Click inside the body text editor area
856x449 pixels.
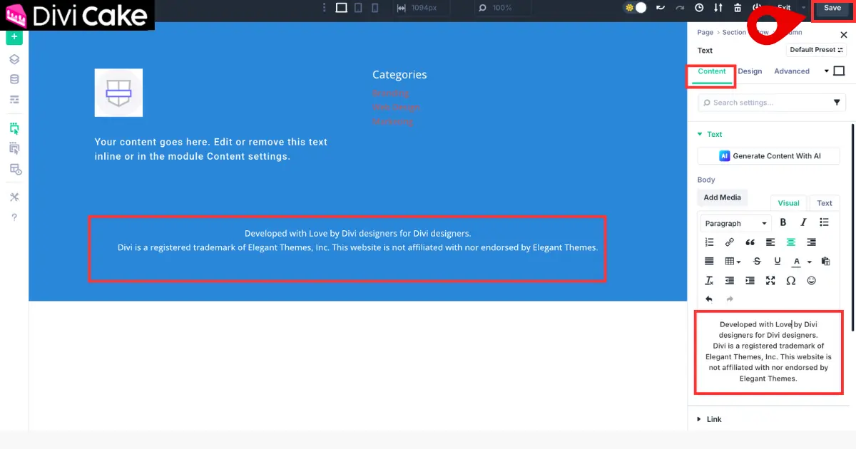(768, 352)
